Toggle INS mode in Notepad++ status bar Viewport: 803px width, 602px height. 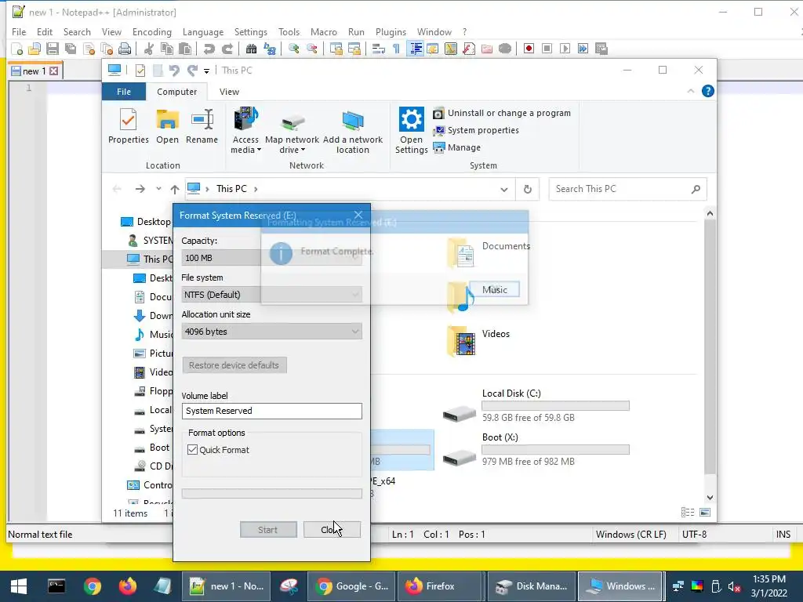(x=783, y=535)
